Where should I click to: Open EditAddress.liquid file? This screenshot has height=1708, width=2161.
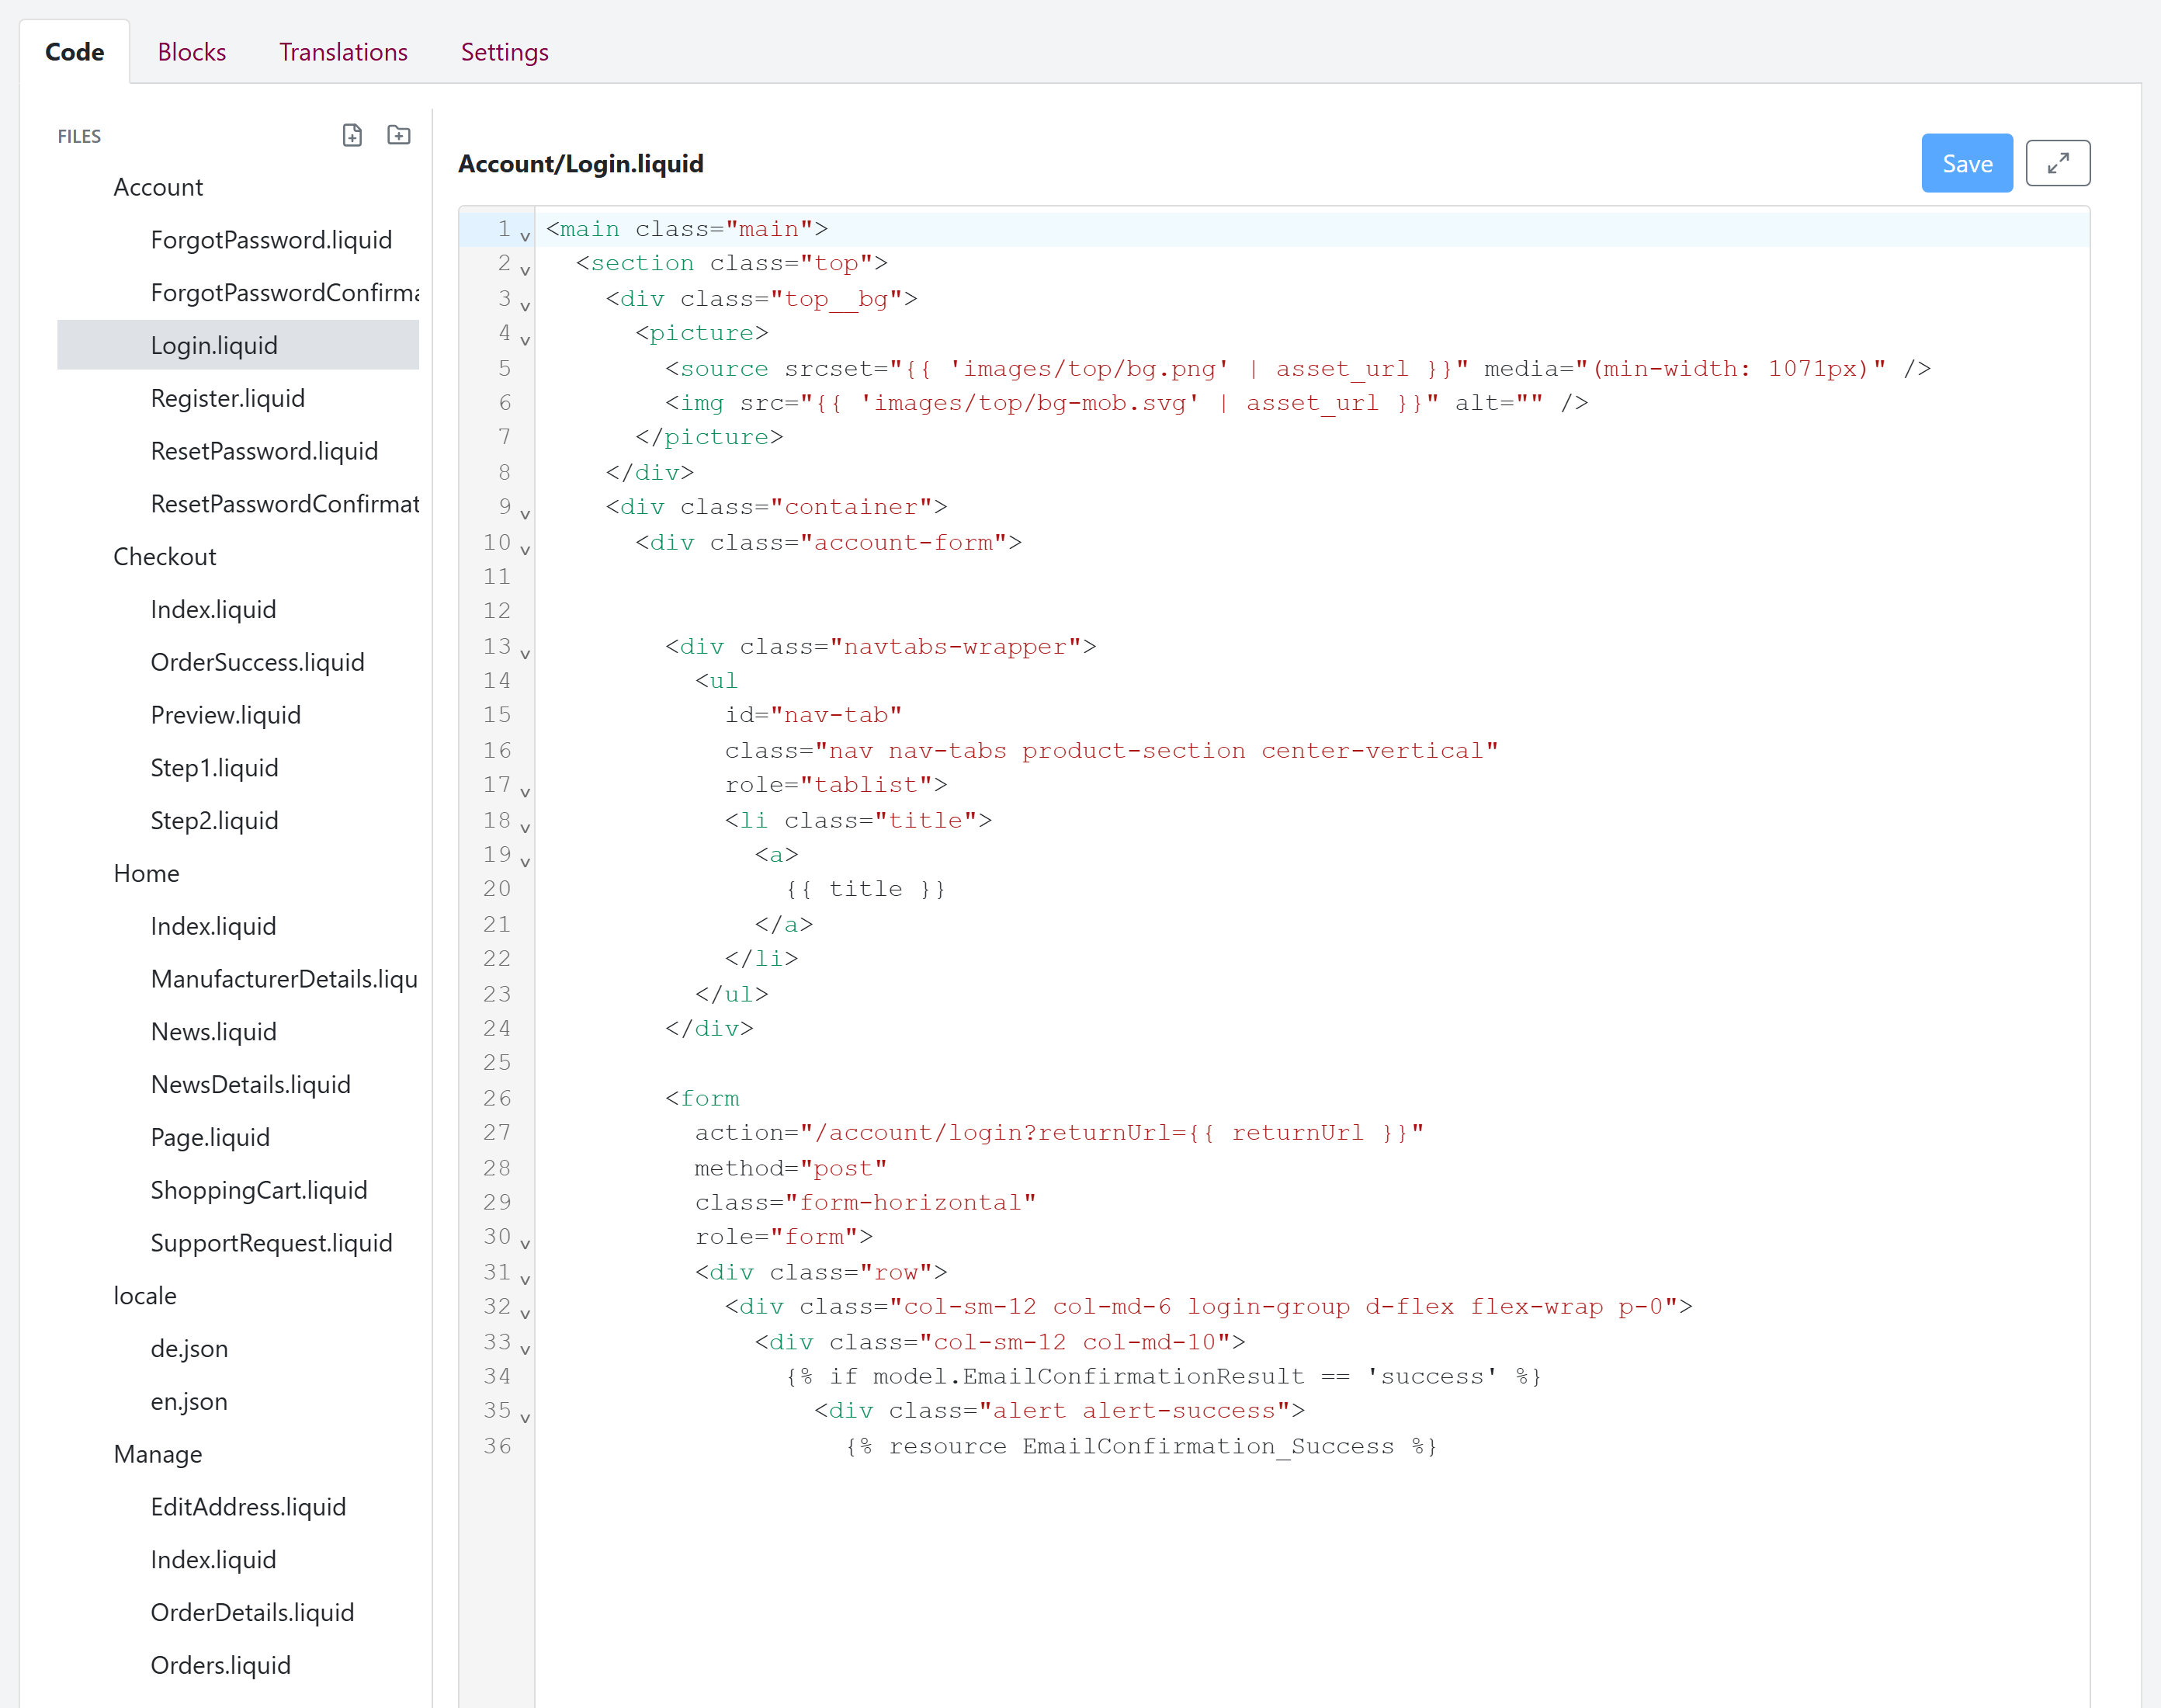248,1507
